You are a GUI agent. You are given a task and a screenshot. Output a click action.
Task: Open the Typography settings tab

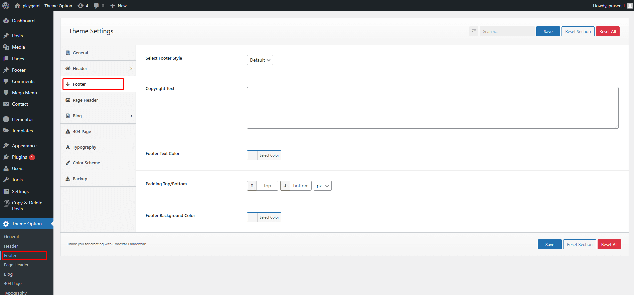[x=98, y=147]
